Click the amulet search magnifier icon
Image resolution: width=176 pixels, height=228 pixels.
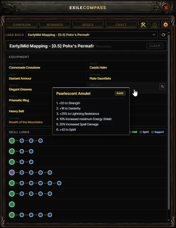[x=162, y=86]
